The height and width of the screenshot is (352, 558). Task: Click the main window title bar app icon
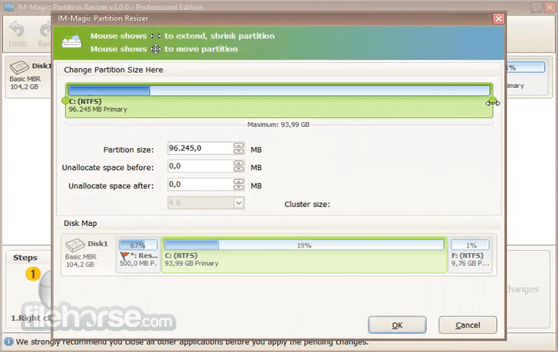pos(8,6)
